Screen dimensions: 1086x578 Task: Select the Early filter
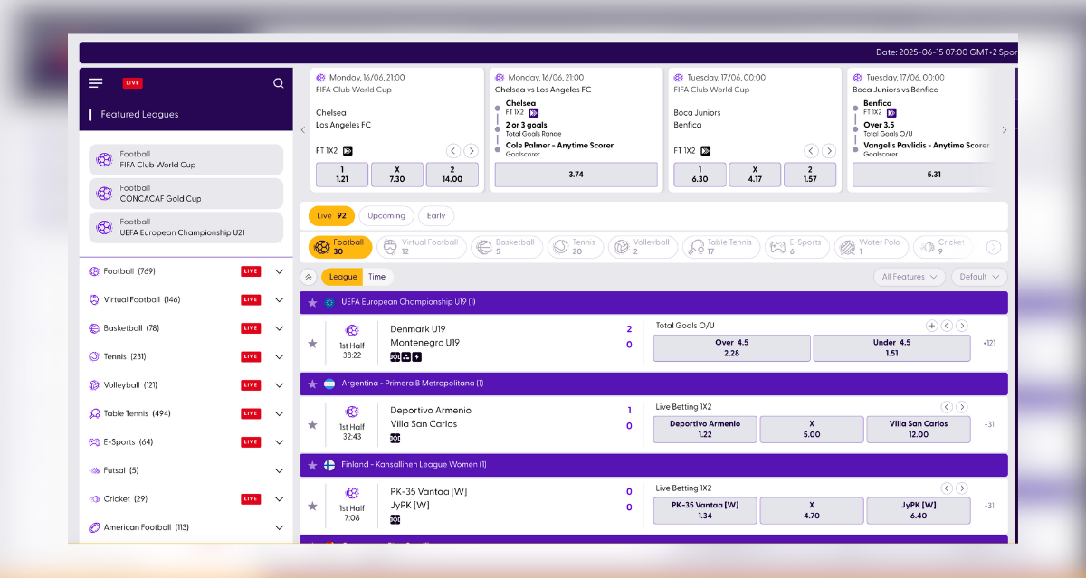tap(436, 216)
